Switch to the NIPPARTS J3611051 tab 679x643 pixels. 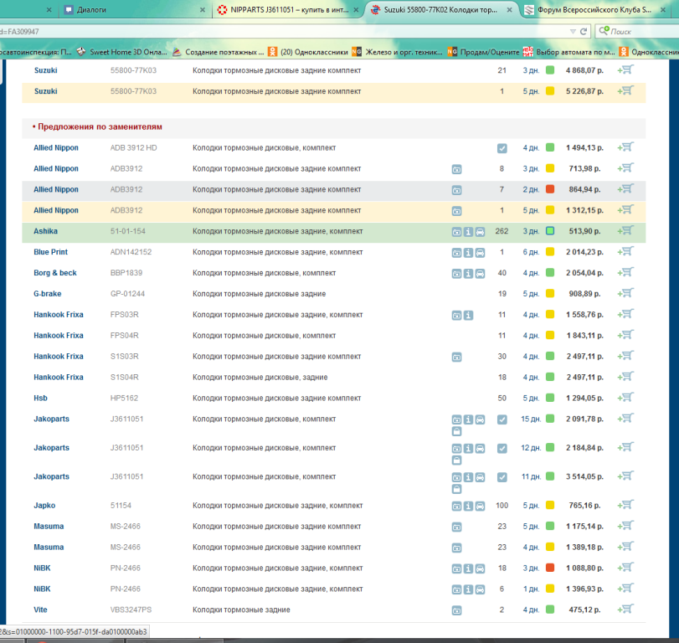click(288, 9)
